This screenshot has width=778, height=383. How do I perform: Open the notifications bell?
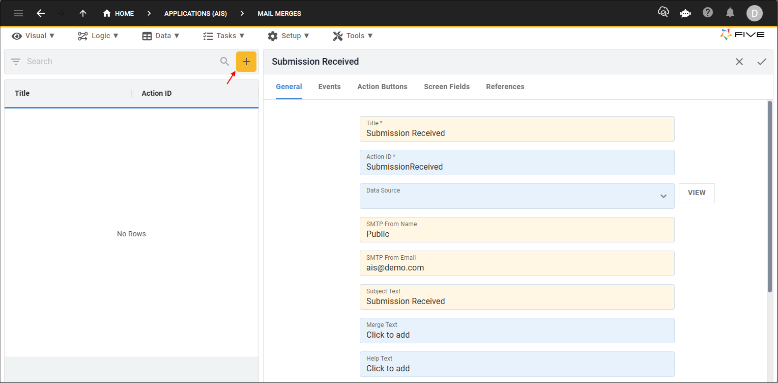(x=730, y=13)
